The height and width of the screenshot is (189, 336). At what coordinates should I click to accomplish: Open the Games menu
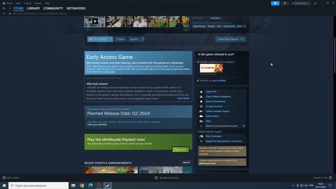pos(38,3)
